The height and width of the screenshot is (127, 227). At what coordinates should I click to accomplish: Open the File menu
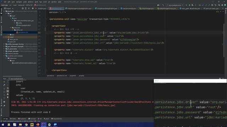(5, 2)
